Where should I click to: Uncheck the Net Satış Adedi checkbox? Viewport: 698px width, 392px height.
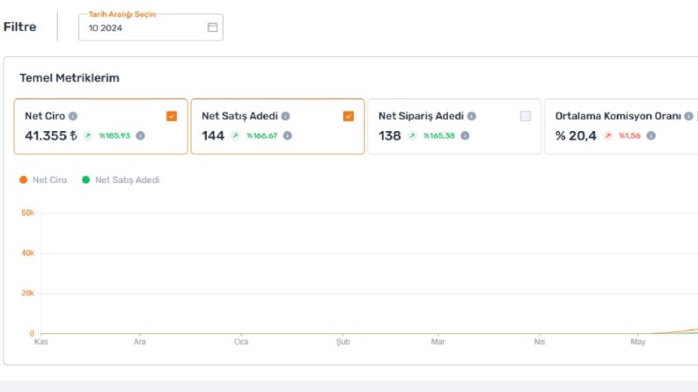[x=348, y=116]
